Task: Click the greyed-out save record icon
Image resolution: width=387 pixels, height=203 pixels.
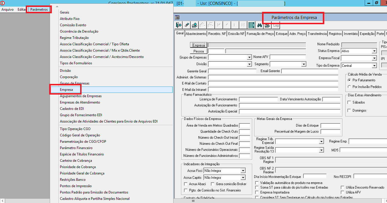Action: [x=203, y=25]
